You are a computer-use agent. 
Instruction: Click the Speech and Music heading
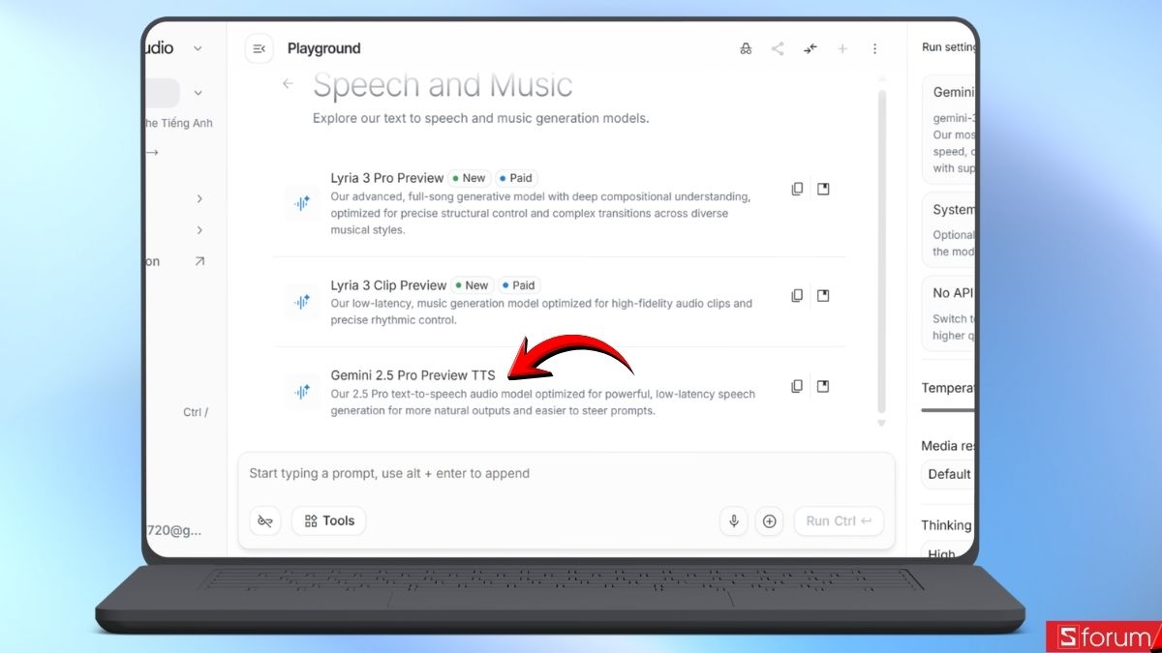tap(443, 85)
